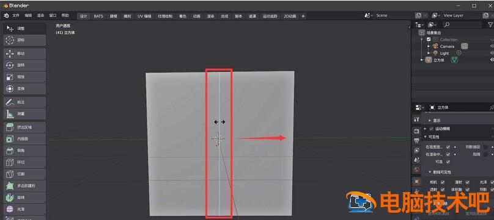The height and width of the screenshot is (220, 494).
Task: Select the 标注 annotate tool
Action: point(24,102)
